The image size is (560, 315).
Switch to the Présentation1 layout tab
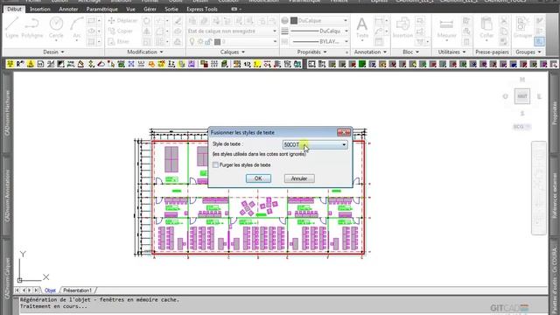coord(78,290)
